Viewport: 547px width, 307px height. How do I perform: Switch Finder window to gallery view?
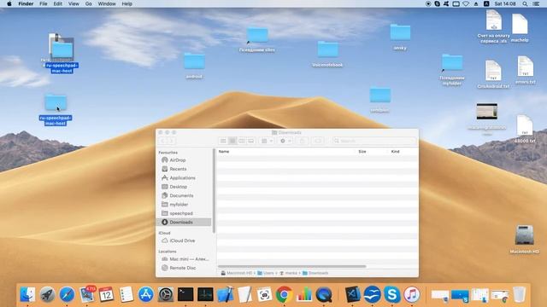pyautogui.click(x=250, y=141)
